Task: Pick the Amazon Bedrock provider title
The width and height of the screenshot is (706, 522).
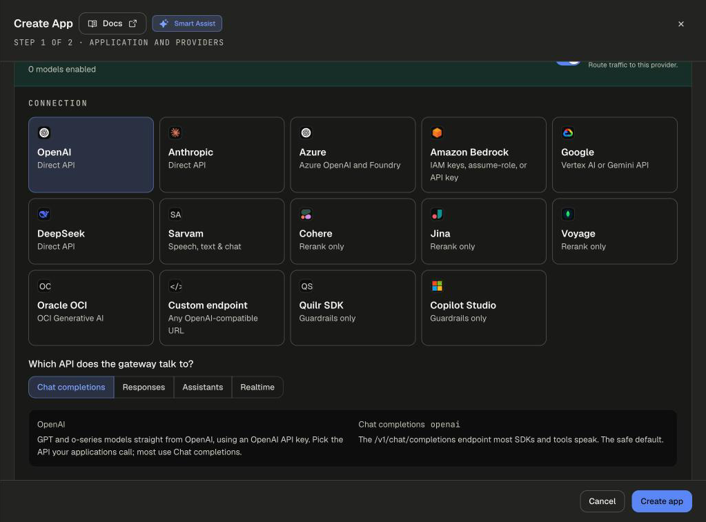Action: click(x=469, y=152)
